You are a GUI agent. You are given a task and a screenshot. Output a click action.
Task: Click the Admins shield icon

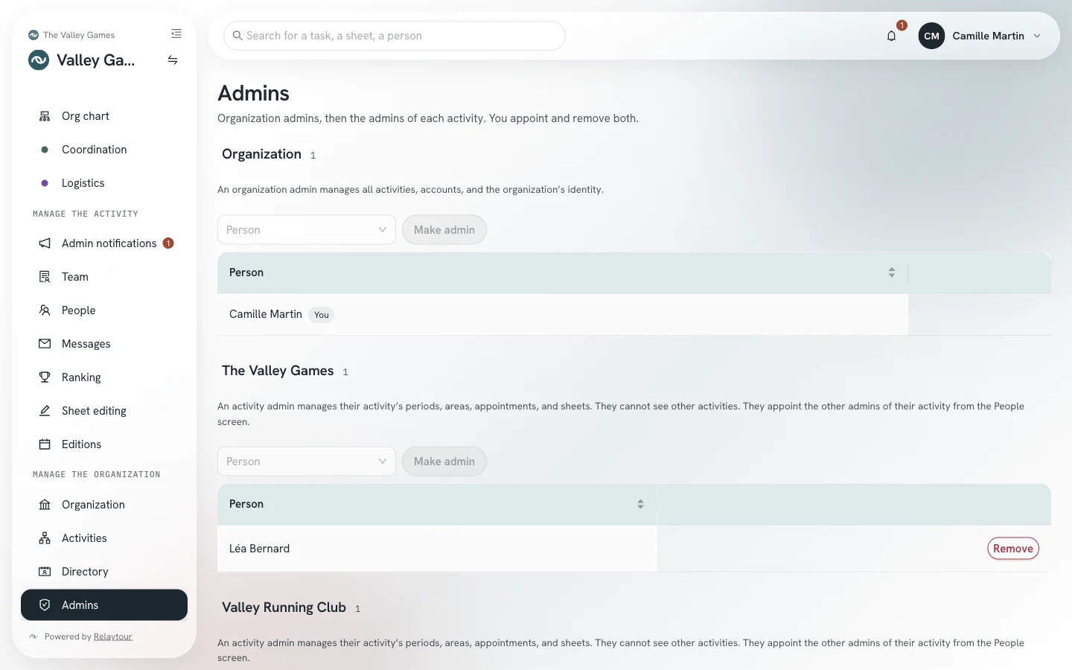(x=45, y=605)
